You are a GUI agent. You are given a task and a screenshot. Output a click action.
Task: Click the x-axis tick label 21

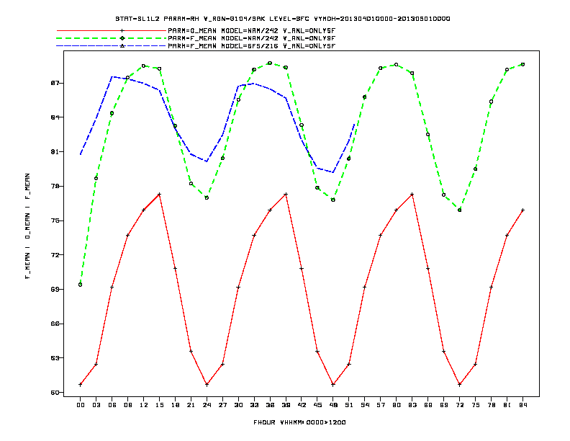[x=191, y=405]
